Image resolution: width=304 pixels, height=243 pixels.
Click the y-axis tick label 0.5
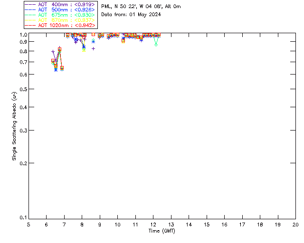pyautogui.click(x=23, y=89)
